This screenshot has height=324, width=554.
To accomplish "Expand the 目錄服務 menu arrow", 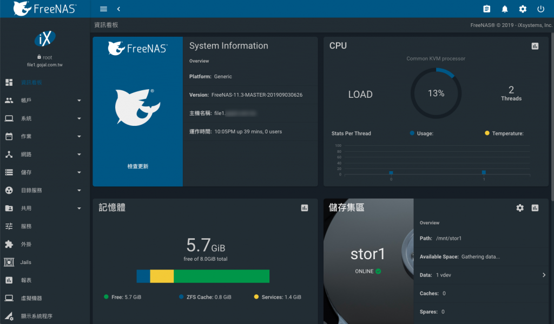I will pos(79,191).
